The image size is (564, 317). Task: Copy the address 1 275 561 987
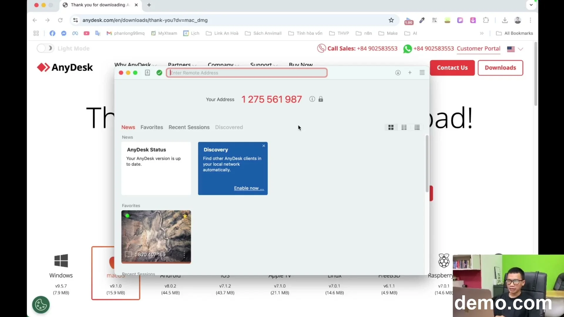pos(271,100)
